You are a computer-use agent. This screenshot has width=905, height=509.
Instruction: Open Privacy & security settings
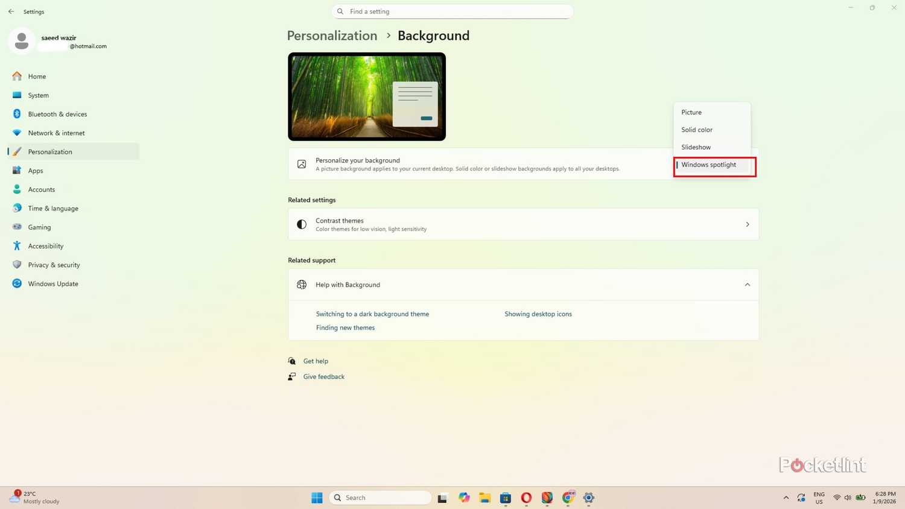54,265
